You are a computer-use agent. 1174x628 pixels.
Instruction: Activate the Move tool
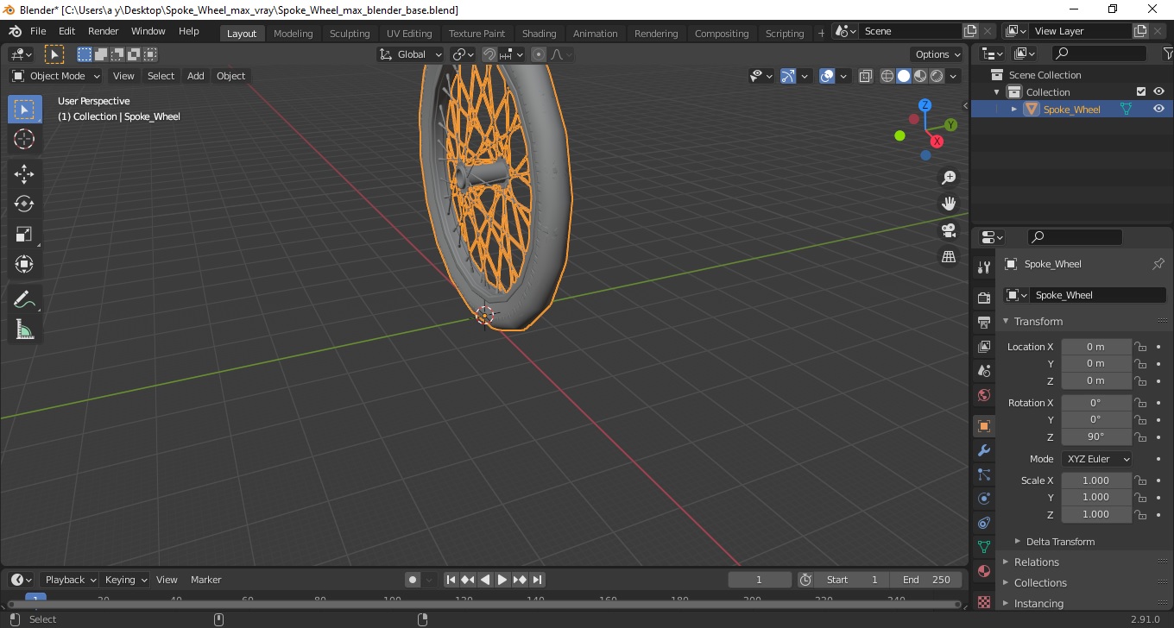24,174
